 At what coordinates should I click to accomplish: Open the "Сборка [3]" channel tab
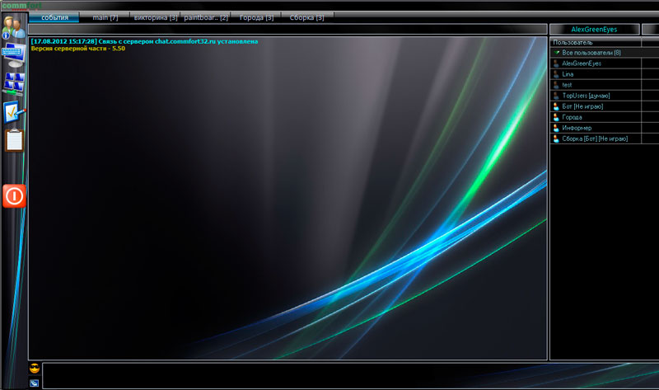click(x=306, y=17)
